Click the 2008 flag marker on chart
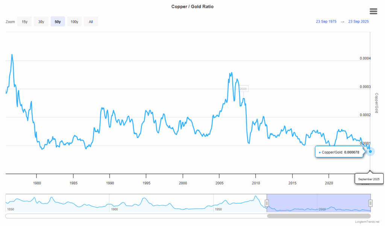Image resolution: width=385 pixels, height=226 pixels. 243,89
